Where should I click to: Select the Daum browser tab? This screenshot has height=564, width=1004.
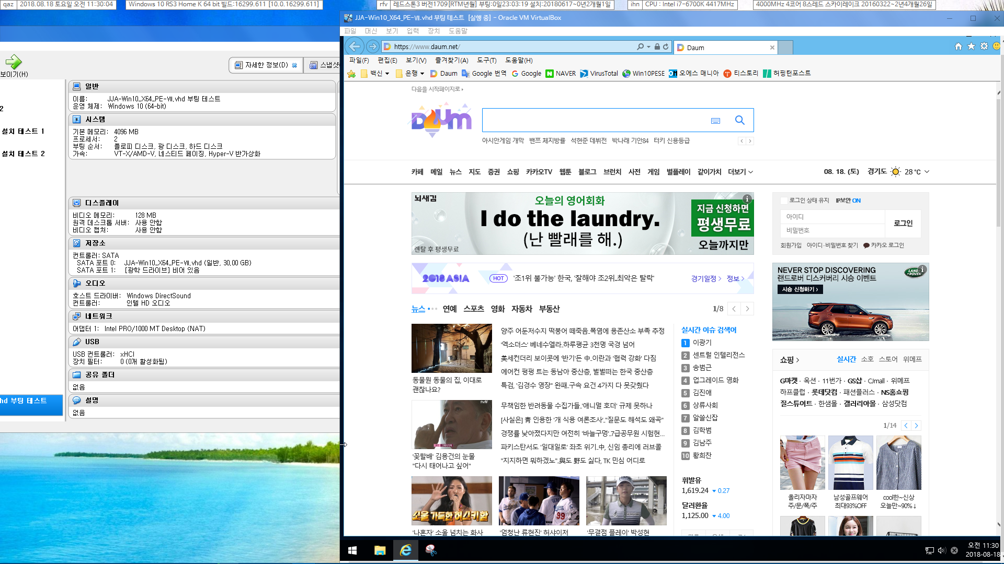click(x=725, y=48)
